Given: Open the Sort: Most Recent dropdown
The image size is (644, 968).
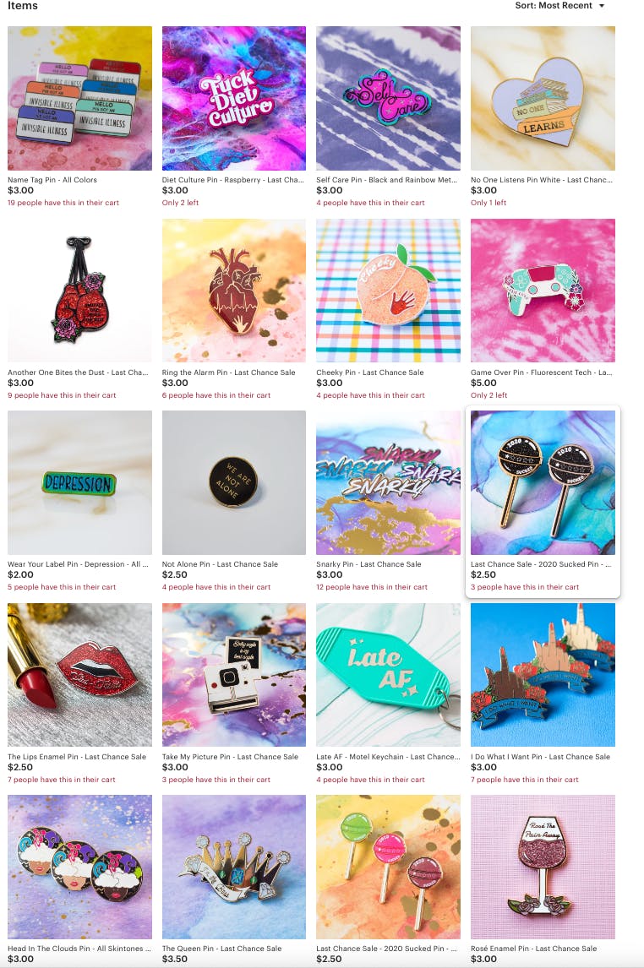Looking at the screenshot, I should pyautogui.click(x=560, y=6).
